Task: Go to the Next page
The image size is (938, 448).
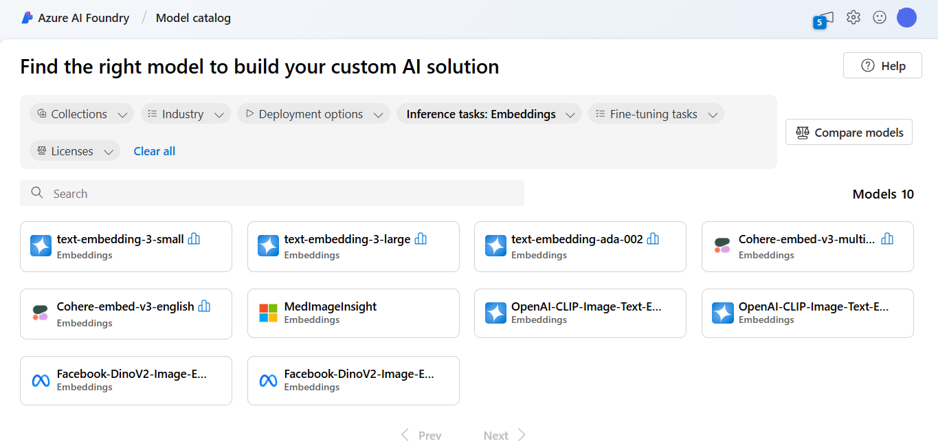Action: [505, 435]
